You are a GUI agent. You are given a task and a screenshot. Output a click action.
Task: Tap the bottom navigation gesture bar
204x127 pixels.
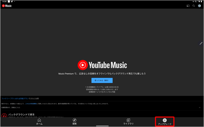pos(102,126)
